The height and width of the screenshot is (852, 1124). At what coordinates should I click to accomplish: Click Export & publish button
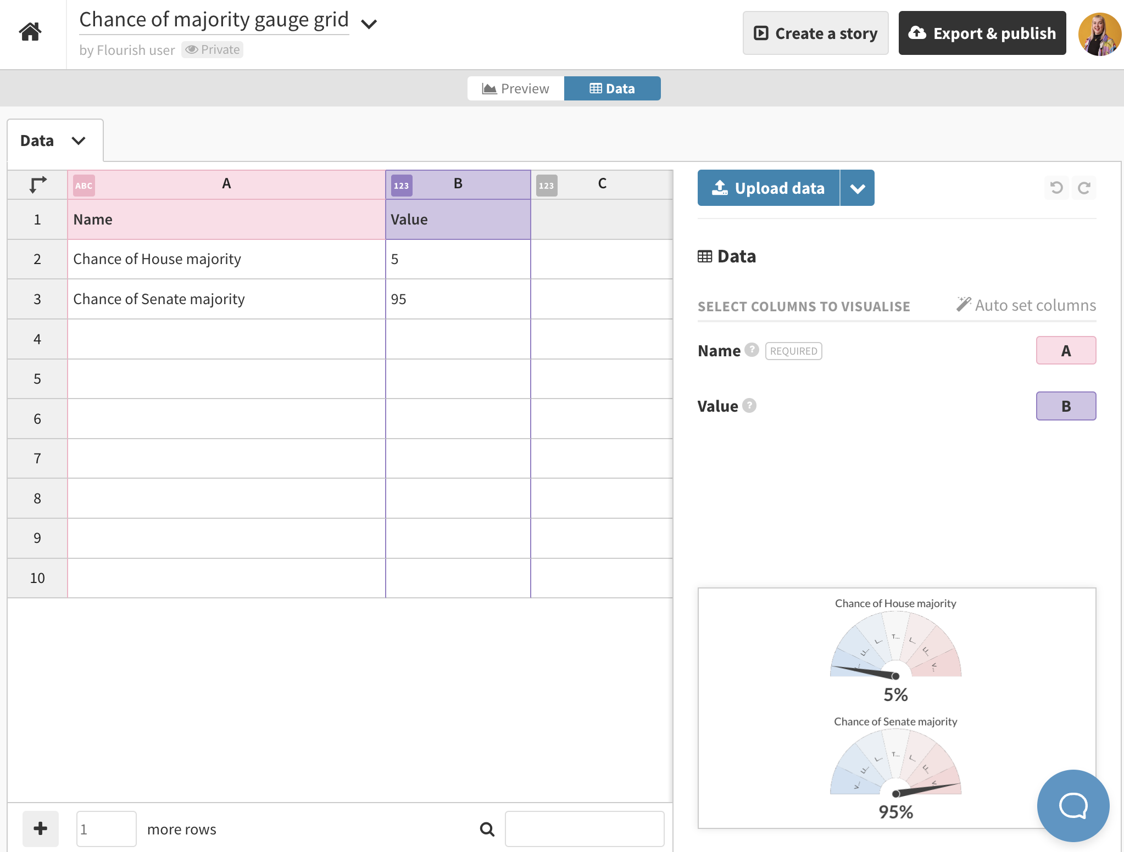tap(982, 33)
